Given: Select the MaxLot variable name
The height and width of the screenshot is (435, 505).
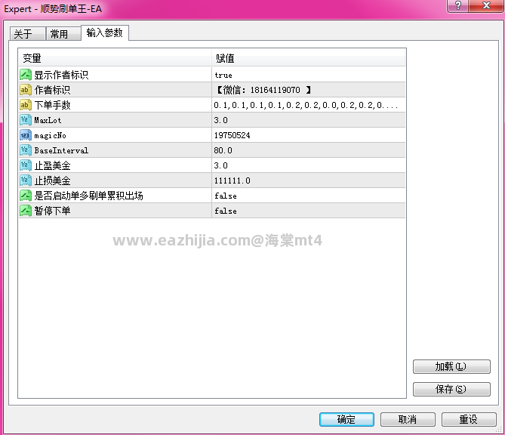Looking at the screenshot, I should pyautogui.click(x=48, y=120).
